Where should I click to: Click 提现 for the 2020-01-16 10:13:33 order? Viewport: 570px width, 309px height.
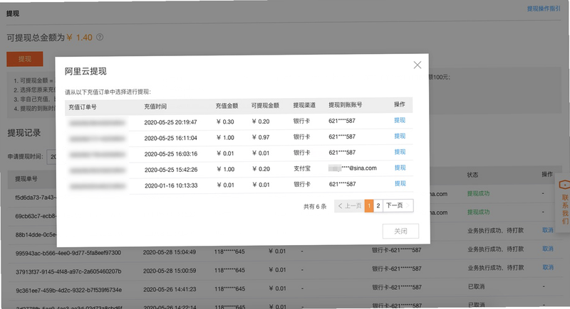click(400, 184)
